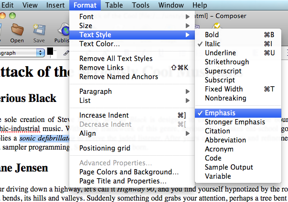
Task: Enable Bold in Text Style submenu
Action: 213,35
